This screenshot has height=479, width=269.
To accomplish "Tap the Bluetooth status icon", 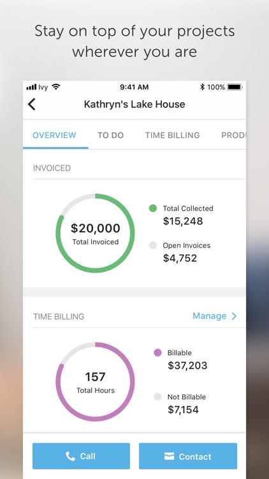I will tap(202, 87).
